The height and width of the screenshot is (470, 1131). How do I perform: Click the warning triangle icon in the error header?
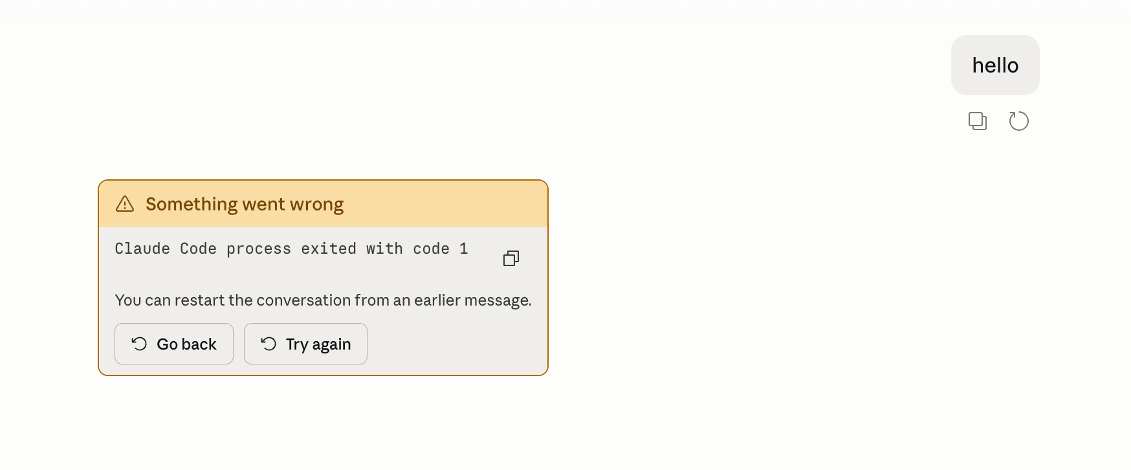click(125, 204)
